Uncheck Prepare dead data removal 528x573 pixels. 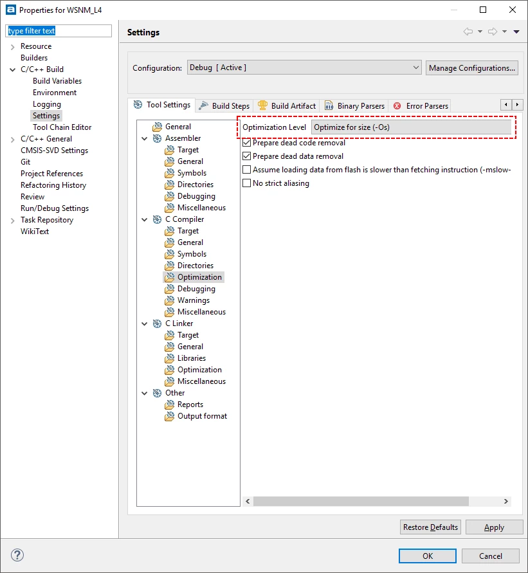[x=247, y=156]
